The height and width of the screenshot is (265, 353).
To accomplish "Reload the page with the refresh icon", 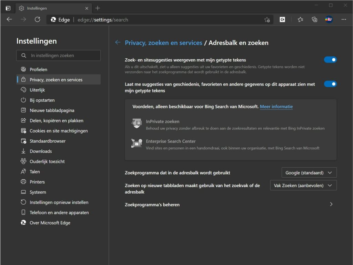I will [x=37, y=20].
